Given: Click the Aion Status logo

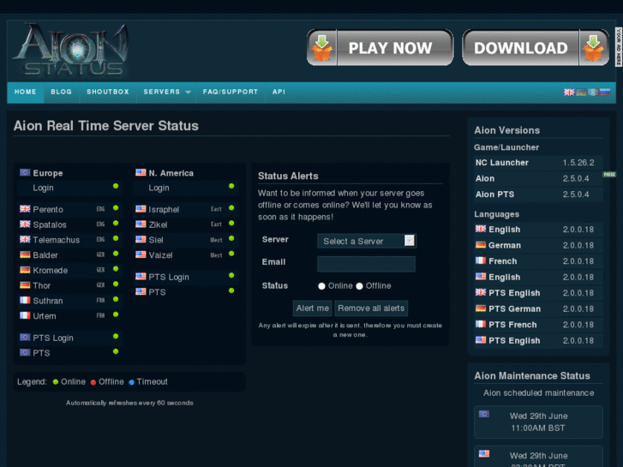Looking at the screenshot, I should coord(71,50).
